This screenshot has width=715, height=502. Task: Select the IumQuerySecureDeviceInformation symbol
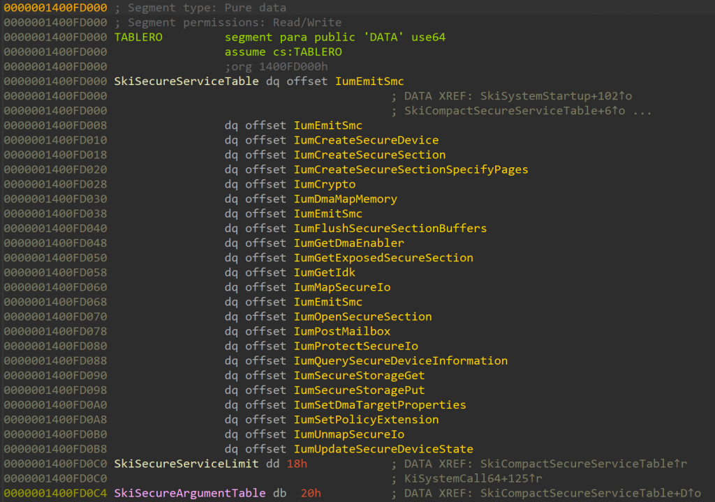(x=400, y=360)
